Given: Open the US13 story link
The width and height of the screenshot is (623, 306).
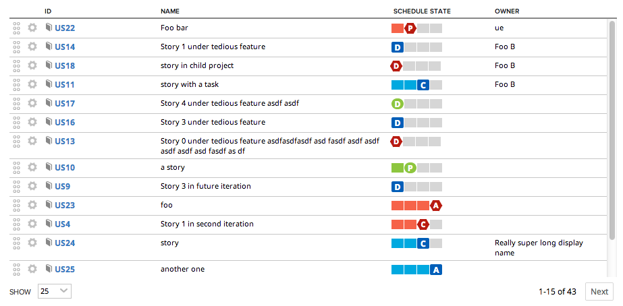Looking at the screenshot, I should click(x=65, y=142).
